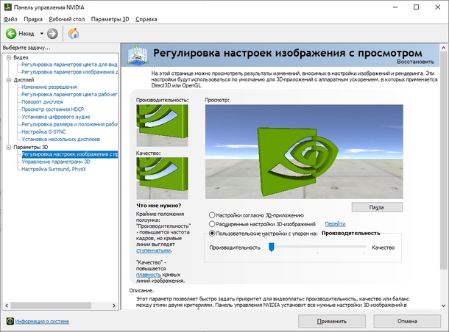Collapse the Видео tree node
The width and height of the screenshot is (449, 332).
9,57
